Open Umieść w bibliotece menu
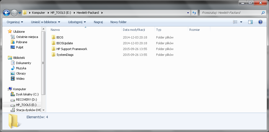The image size is (269, 132). pos(45,22)
